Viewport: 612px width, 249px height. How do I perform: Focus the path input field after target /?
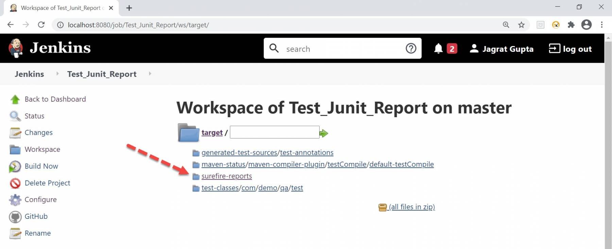point(274,132)
